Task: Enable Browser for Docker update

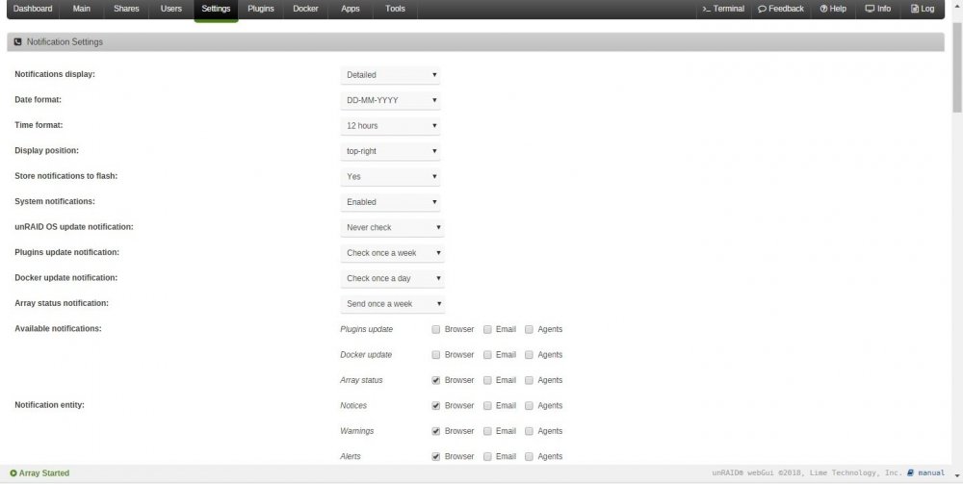Action: [436, 354]
